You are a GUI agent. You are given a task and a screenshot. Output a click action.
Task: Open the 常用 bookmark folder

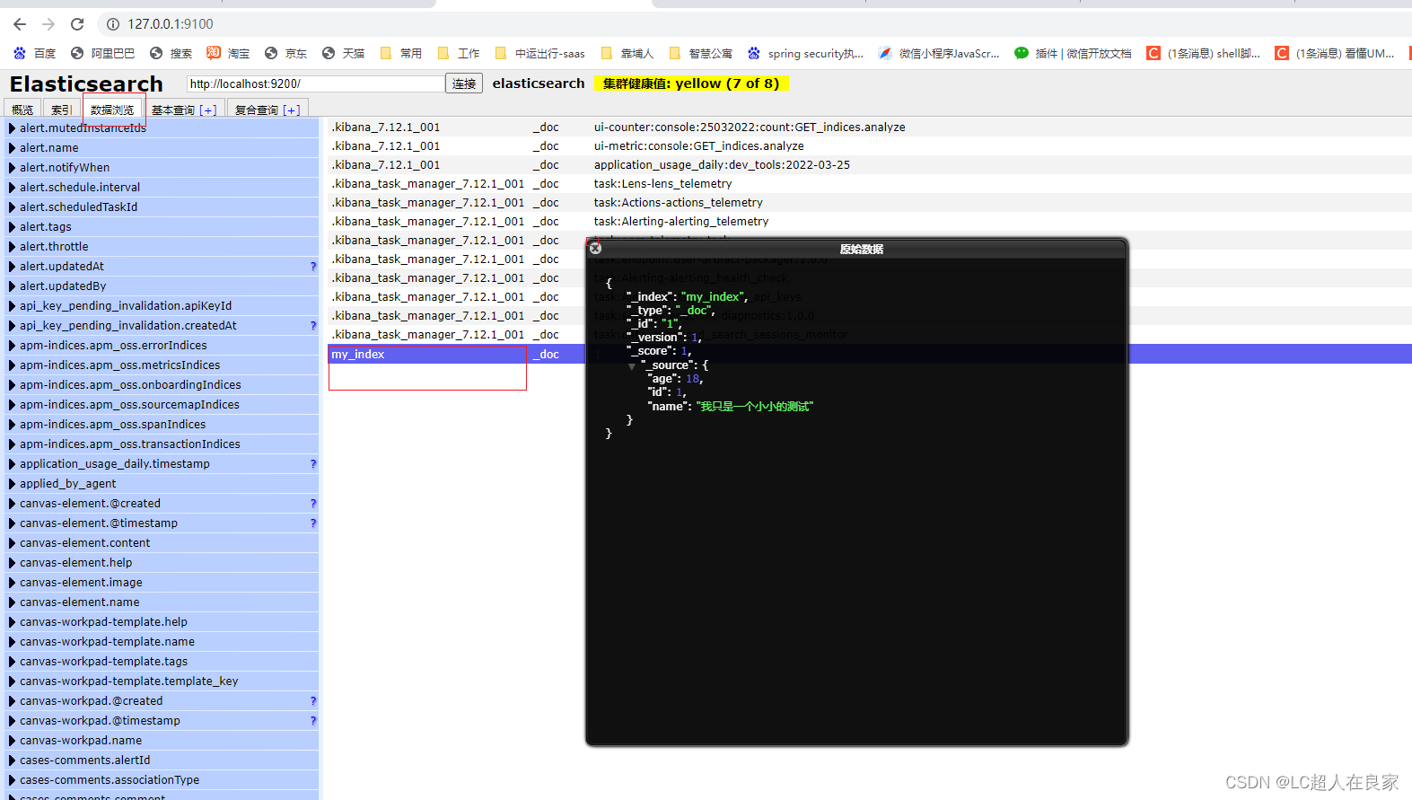[x=400, y=54]
